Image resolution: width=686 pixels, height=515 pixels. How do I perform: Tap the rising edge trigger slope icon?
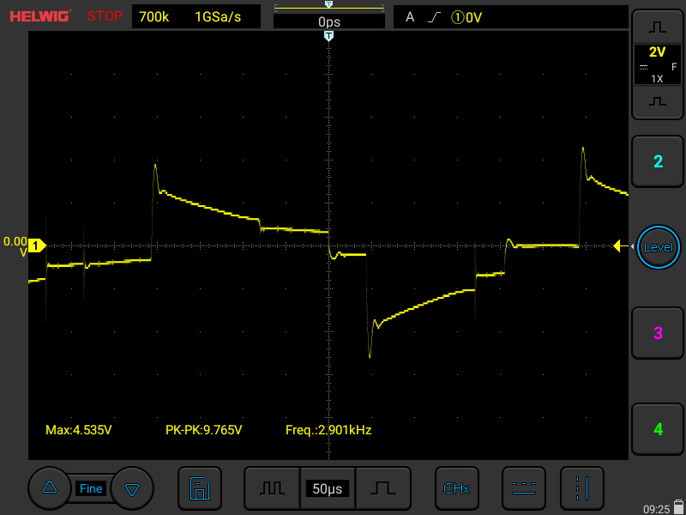pyautogui.click(x=434, y=17)
